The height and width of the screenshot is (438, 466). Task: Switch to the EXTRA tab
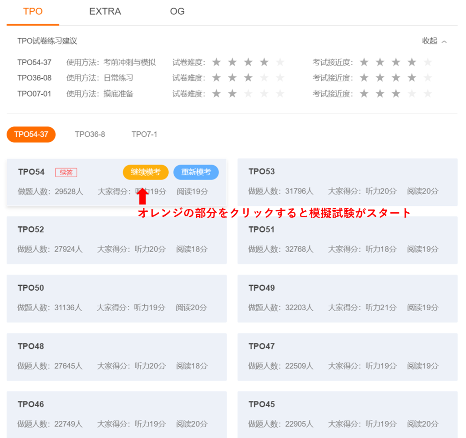(105, 11)
